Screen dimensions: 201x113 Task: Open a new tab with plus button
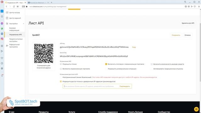point(52,3)
